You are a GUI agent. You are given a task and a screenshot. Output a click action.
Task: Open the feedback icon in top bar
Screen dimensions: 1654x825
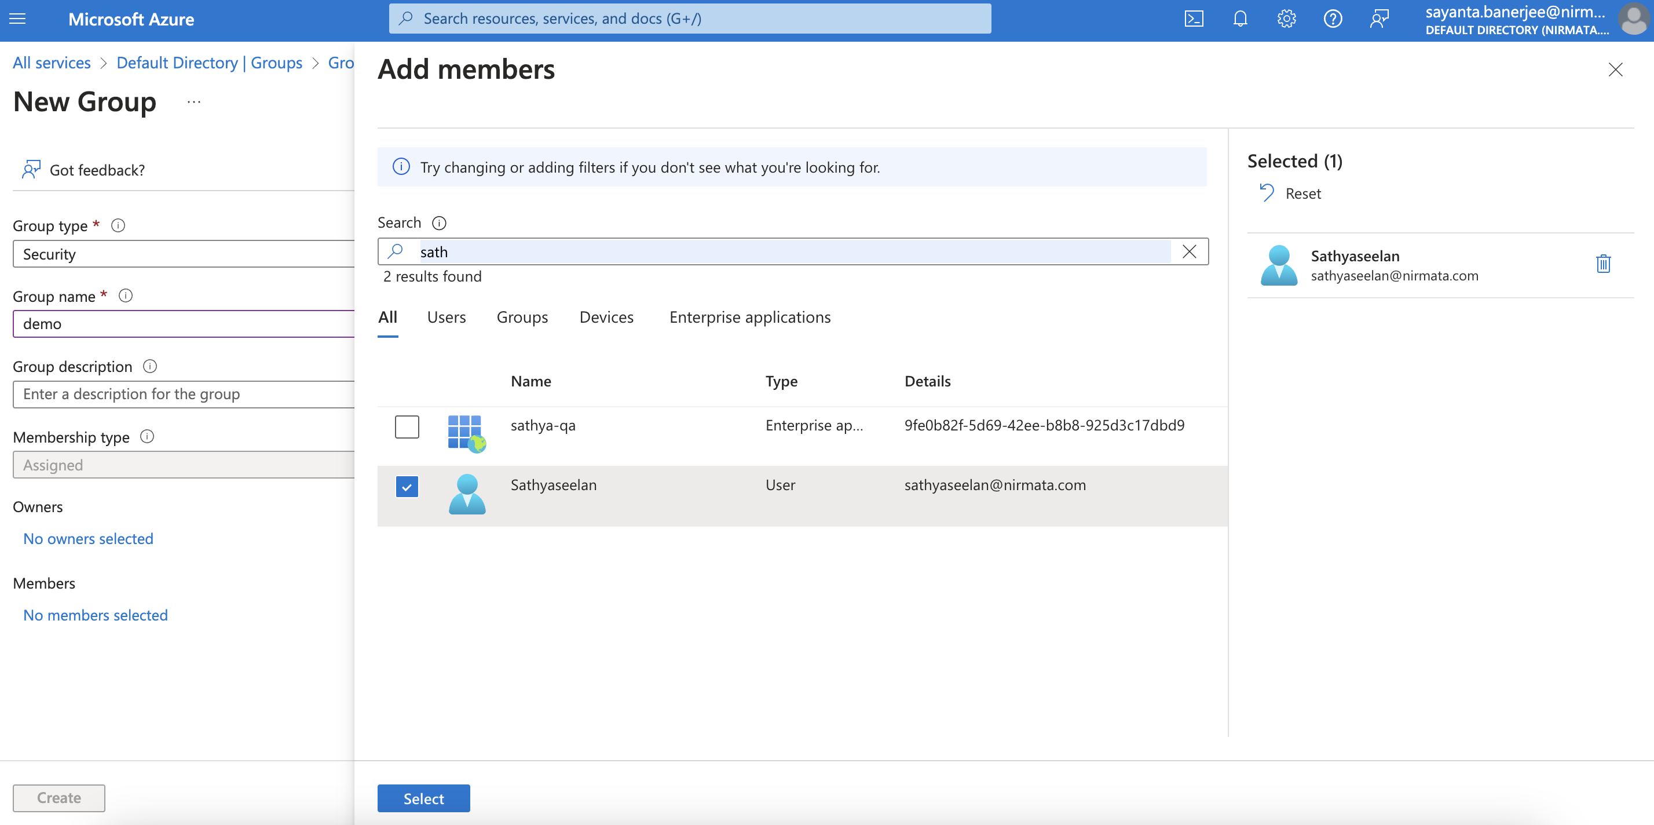coord(1378,19)
